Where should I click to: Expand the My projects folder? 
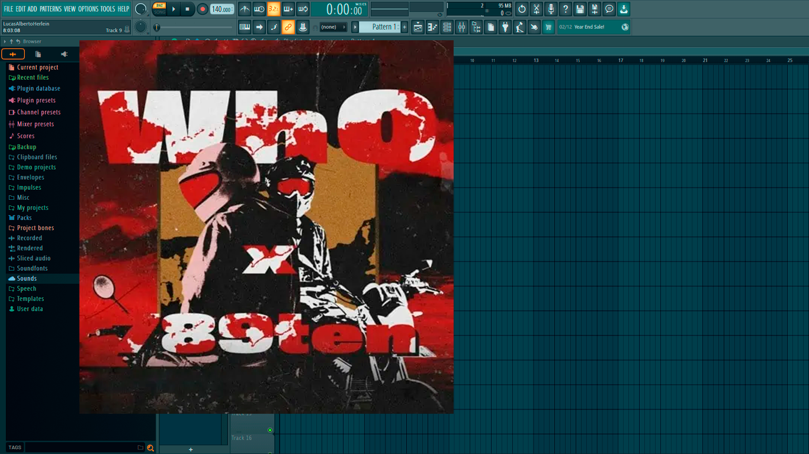(x=33, y=207)
